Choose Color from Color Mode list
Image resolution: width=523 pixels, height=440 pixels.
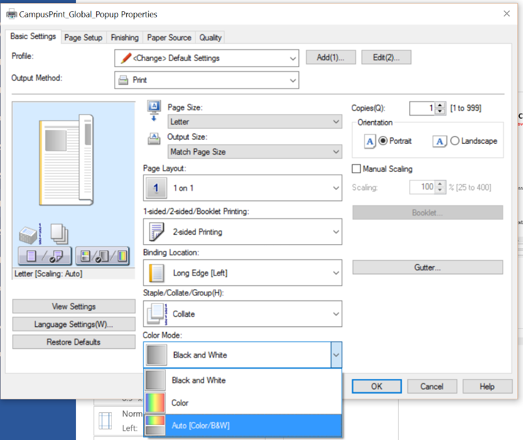[243, 403]
